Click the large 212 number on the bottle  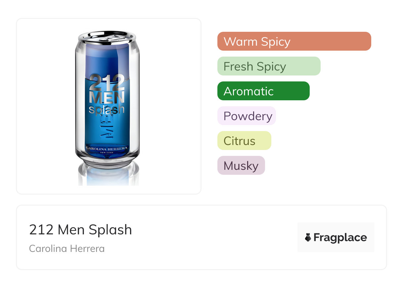(107, 83)
